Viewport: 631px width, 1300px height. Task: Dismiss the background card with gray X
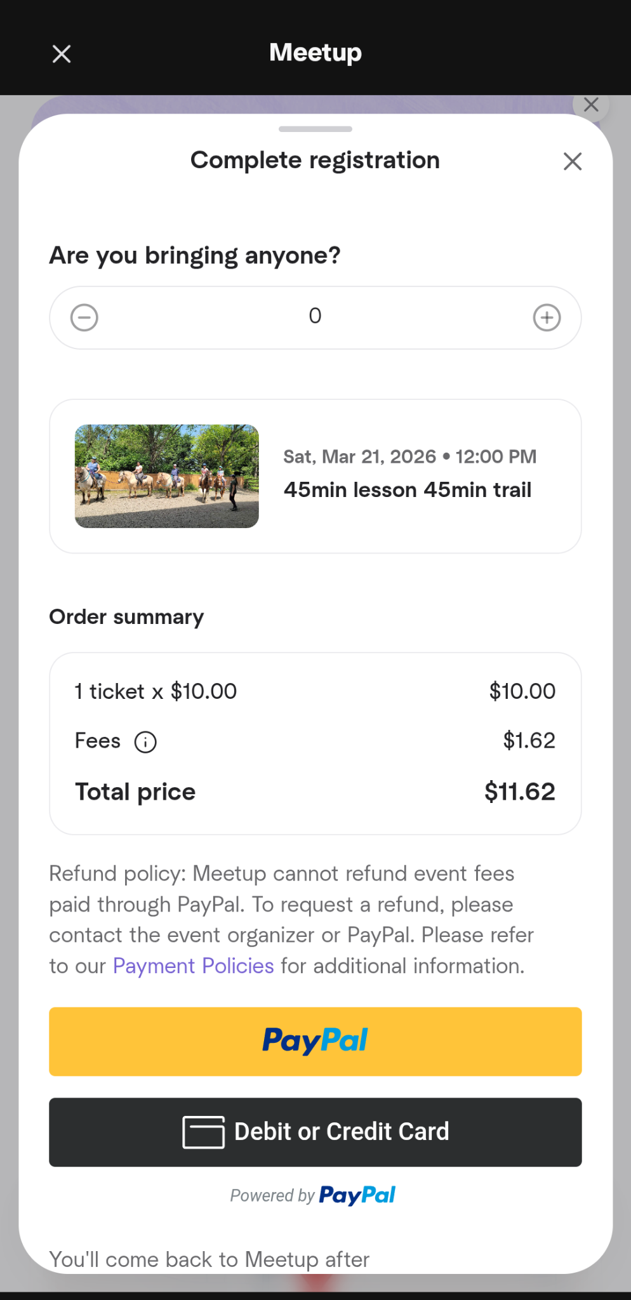[x=591, y=105]
